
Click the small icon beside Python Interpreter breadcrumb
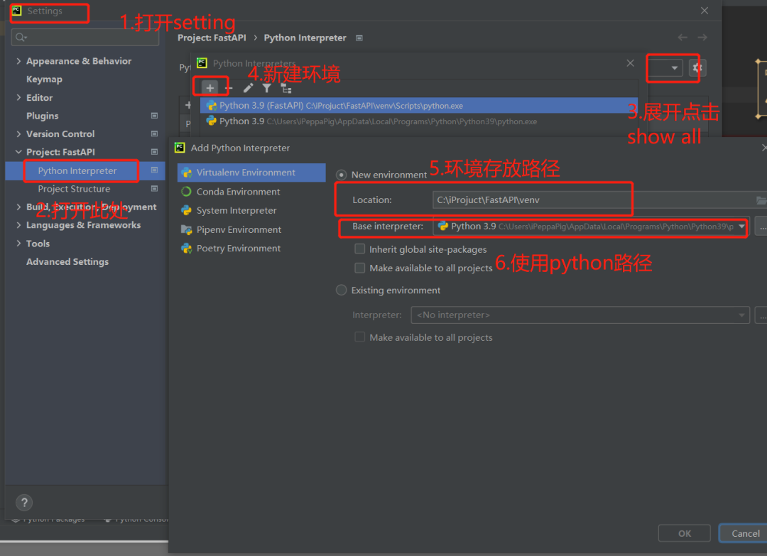click(x=359, y=38)
